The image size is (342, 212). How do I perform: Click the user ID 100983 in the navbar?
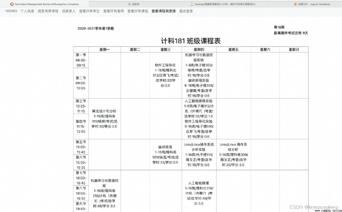tap(11, 11)
